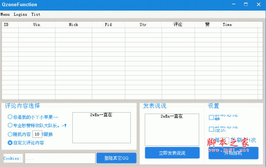The height and width of the screenshot is (167, 266).
Task: Focus the Cookies input field
Action: coord(60,158)
